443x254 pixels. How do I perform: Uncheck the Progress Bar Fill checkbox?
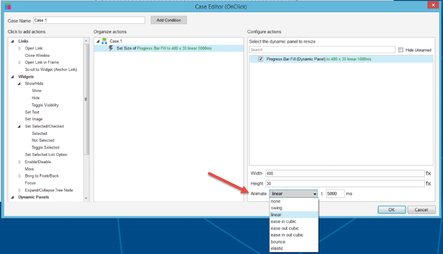pyautogui.click(x=261, y=58)
